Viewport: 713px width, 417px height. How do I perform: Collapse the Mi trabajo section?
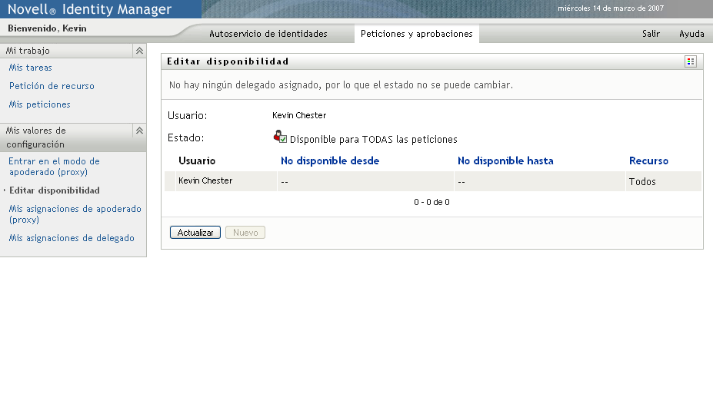pyautogui.click(x=139, y=51)
